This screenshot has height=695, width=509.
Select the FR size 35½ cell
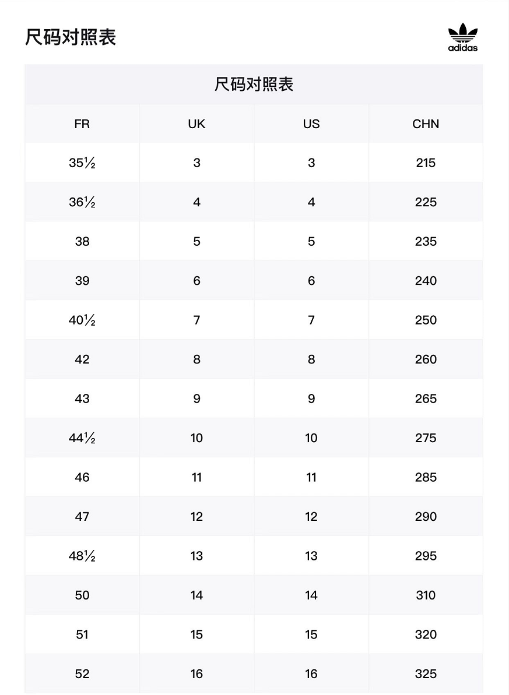pos(82,163)
